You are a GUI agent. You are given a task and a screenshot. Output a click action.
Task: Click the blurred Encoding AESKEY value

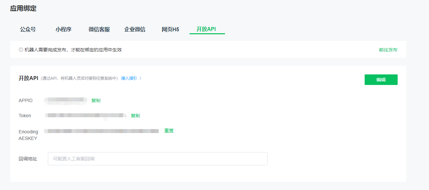coord(102,131)
